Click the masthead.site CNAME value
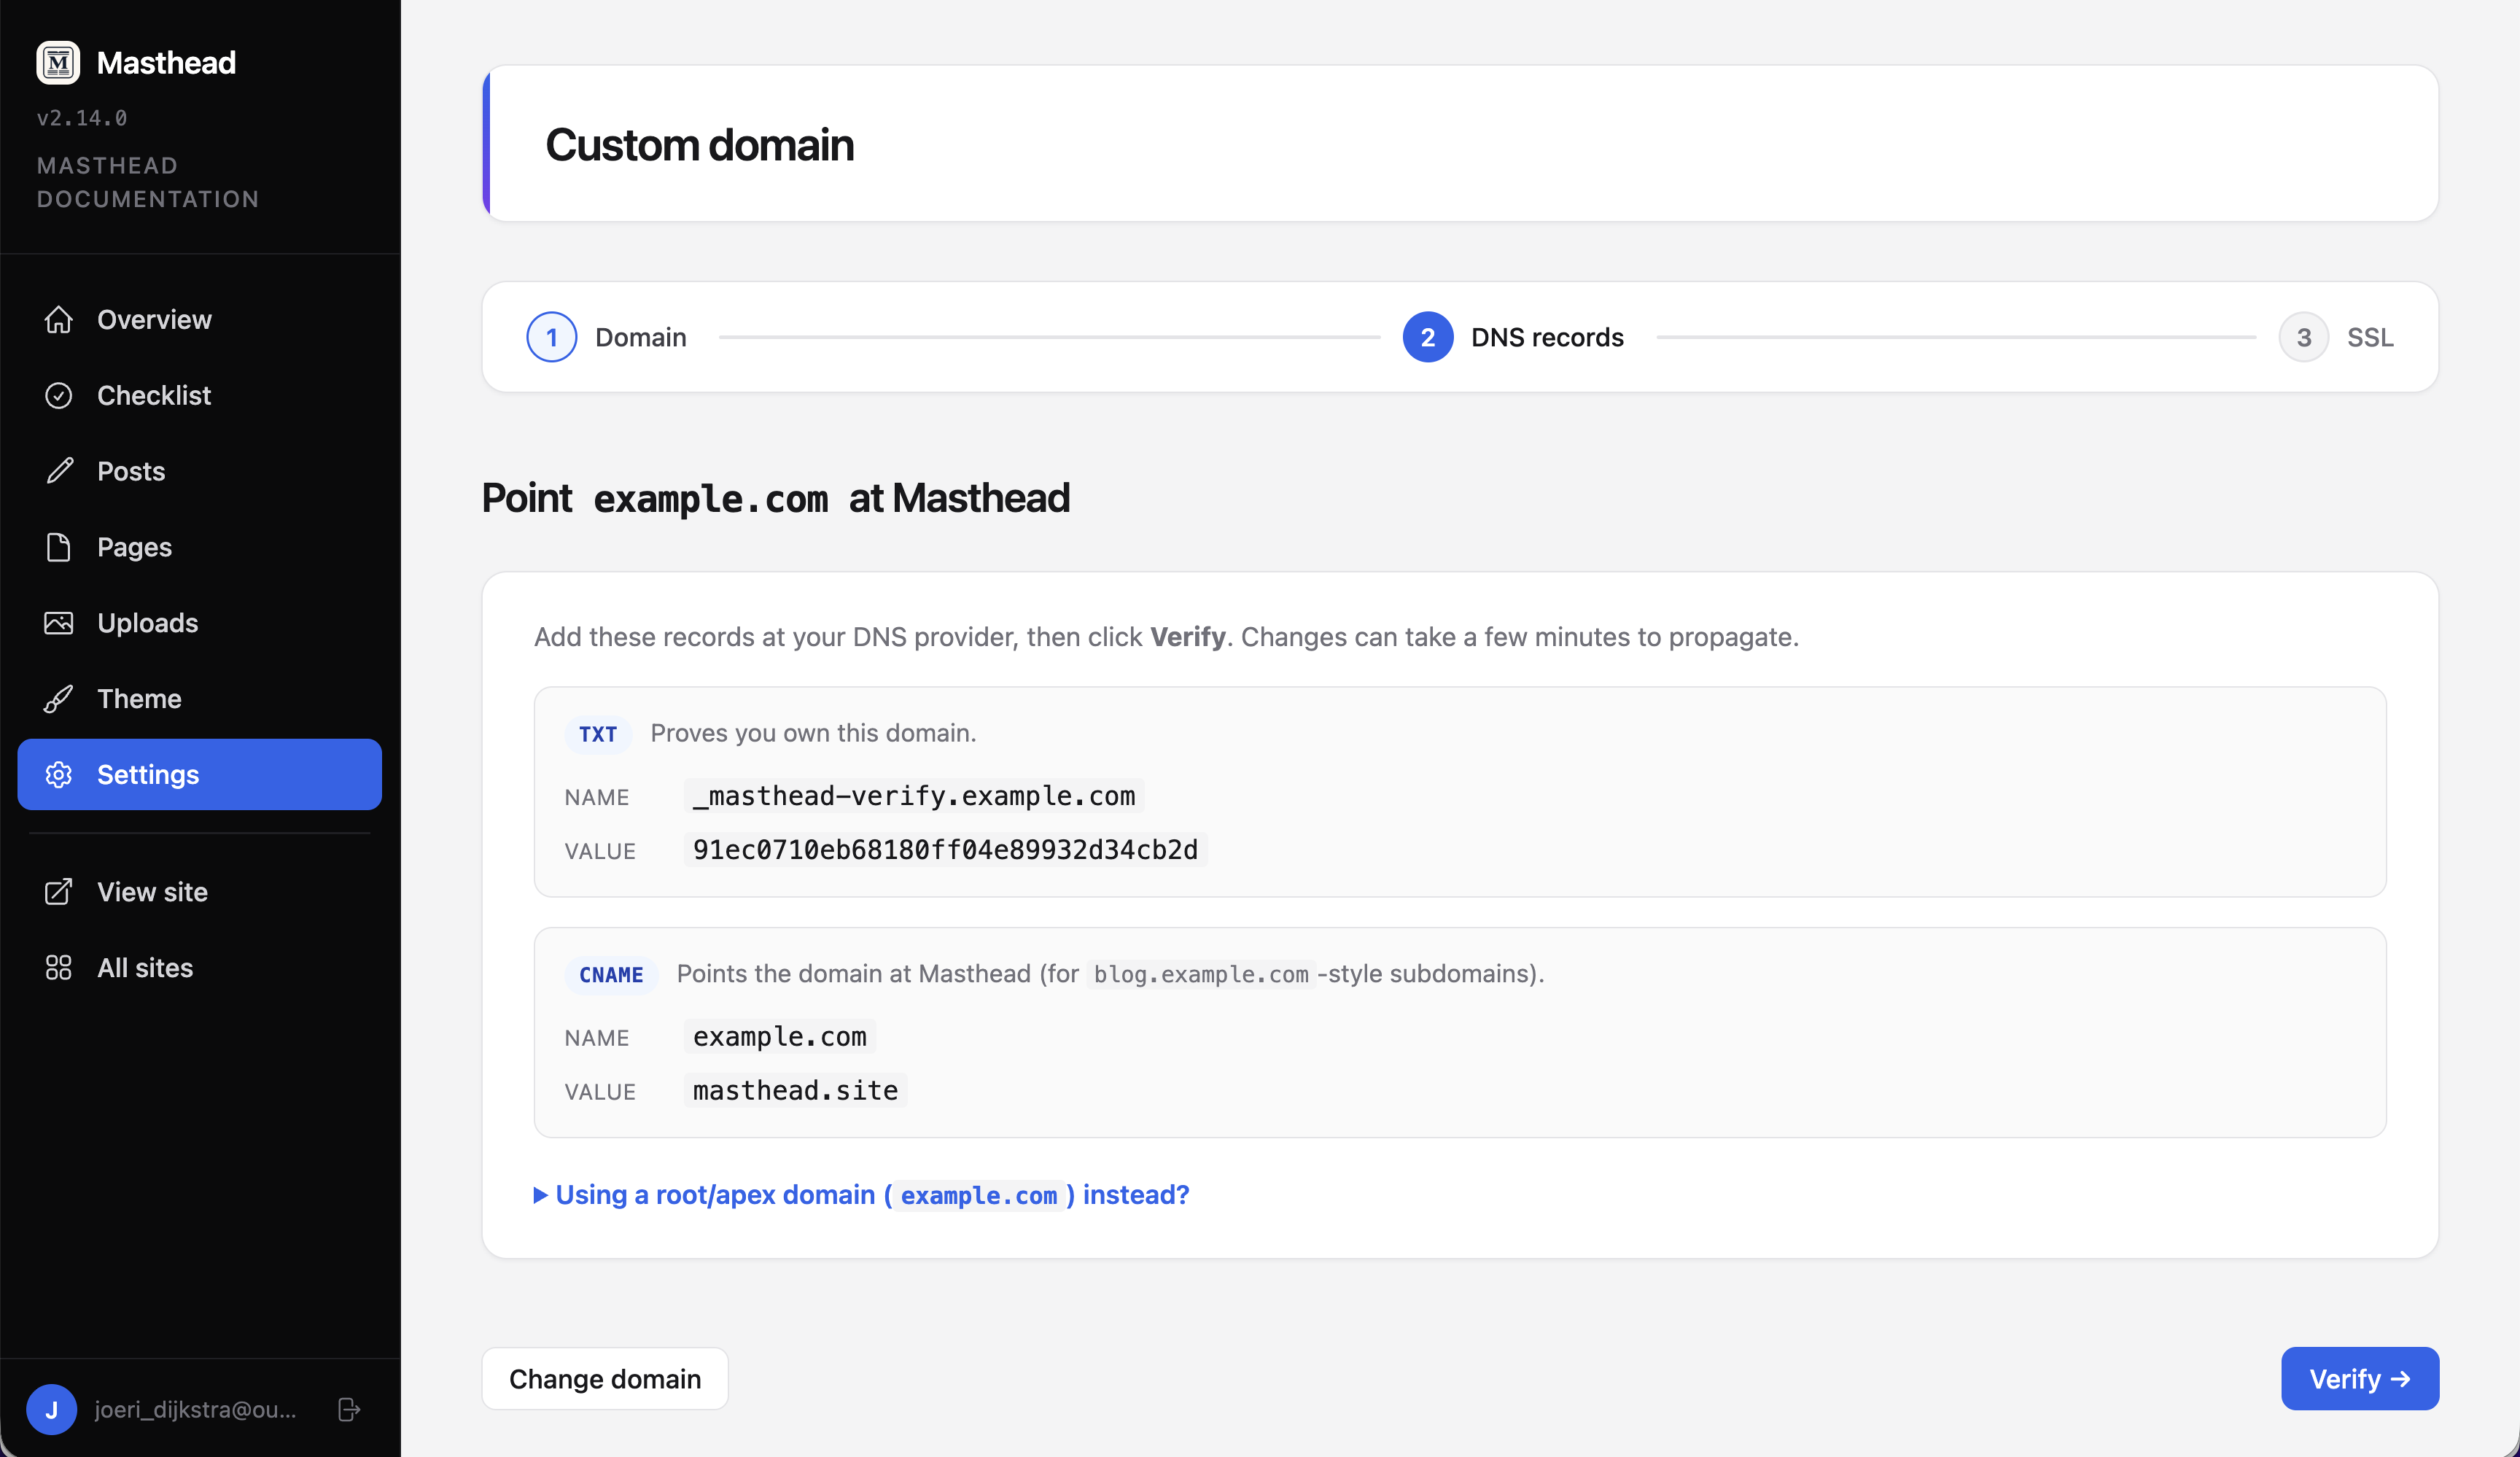The height and width of the screenshot is (1457, 2520). 796,1091
